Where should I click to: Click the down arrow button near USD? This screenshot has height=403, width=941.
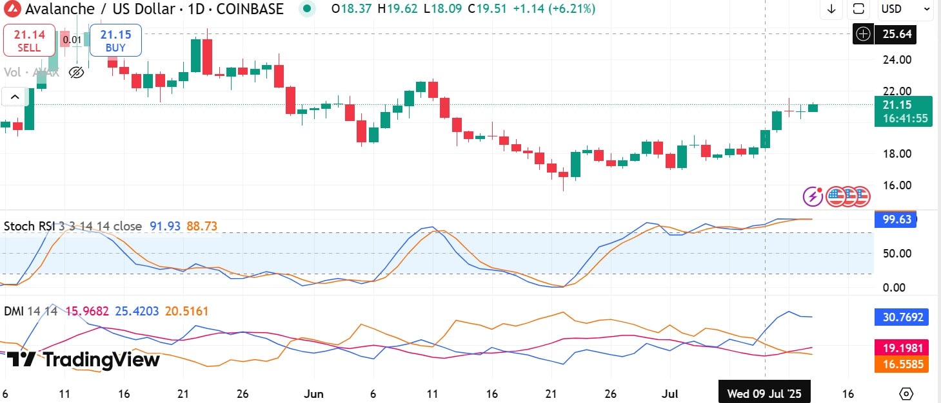831,9
